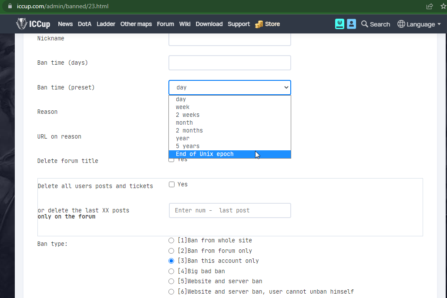Choose the 'month' preset option
Image resolution: width=447 pixels, height=298 pixels.
[230, 123]
